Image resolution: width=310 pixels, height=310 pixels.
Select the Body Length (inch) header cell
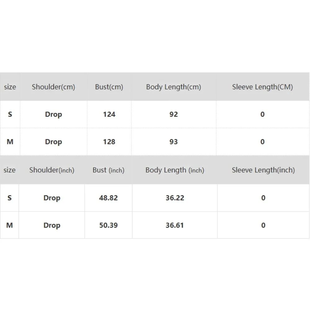point(175,170)
